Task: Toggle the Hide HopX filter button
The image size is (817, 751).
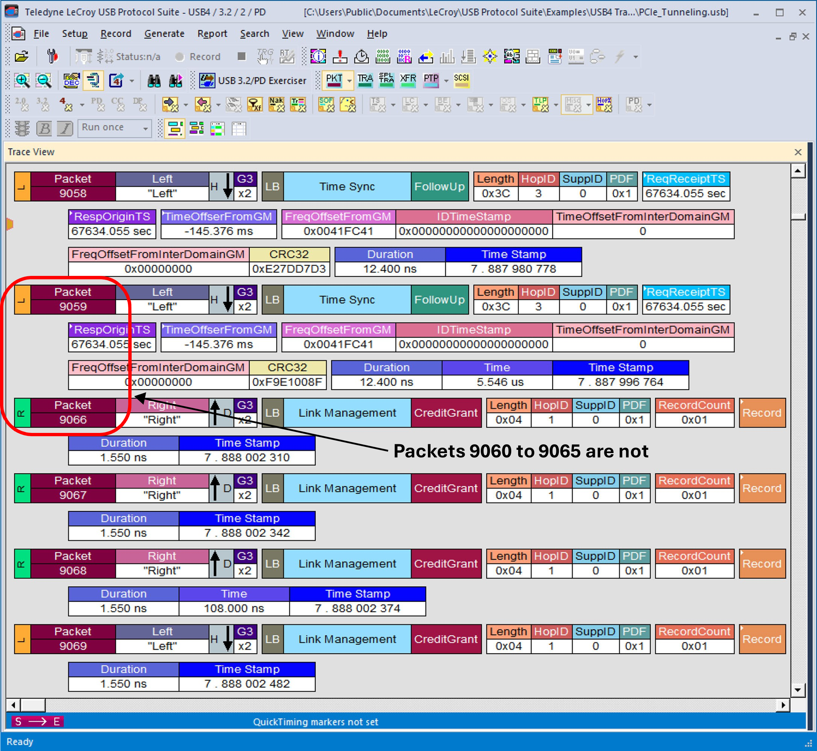Action: (604, 105)
